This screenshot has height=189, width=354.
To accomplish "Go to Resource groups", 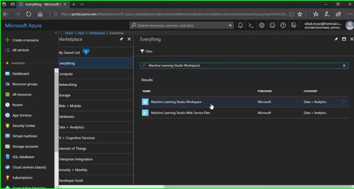I will (21, 84).
